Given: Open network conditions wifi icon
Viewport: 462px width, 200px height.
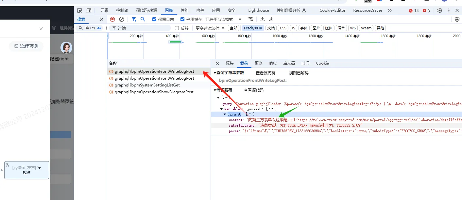Looking at the screenshot, I should [250, 19].
